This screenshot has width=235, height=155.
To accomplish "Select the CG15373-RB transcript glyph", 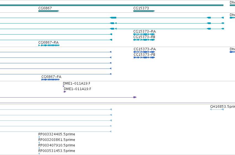I will pyautogui.click(x=144, y=40).
